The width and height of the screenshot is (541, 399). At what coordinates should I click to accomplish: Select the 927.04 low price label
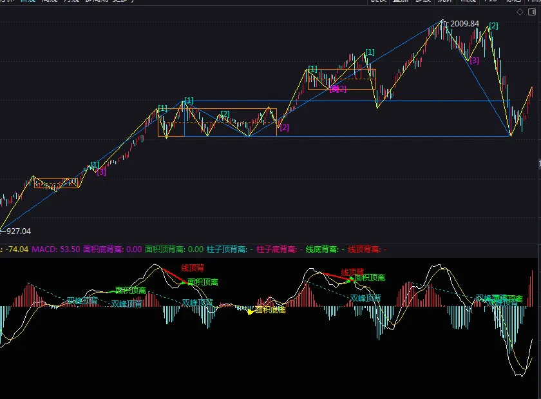point(19,231)
